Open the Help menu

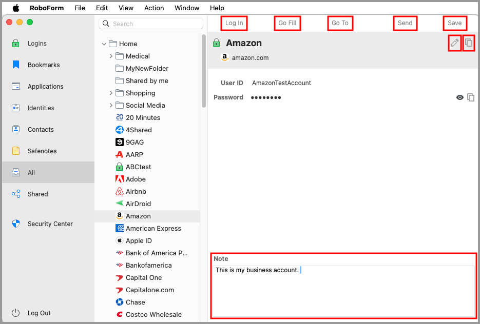(217, 8)
